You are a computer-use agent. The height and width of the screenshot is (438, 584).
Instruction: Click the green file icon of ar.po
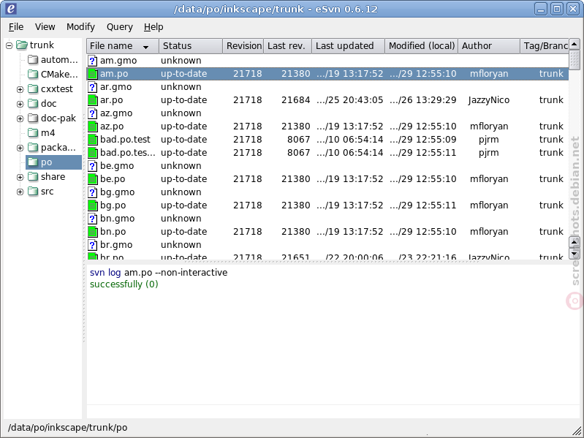(92, 100)
